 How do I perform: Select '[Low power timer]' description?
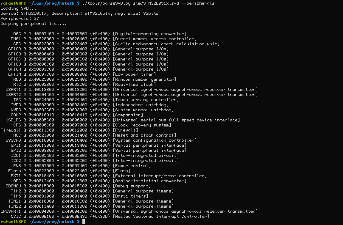click(134, 74)
